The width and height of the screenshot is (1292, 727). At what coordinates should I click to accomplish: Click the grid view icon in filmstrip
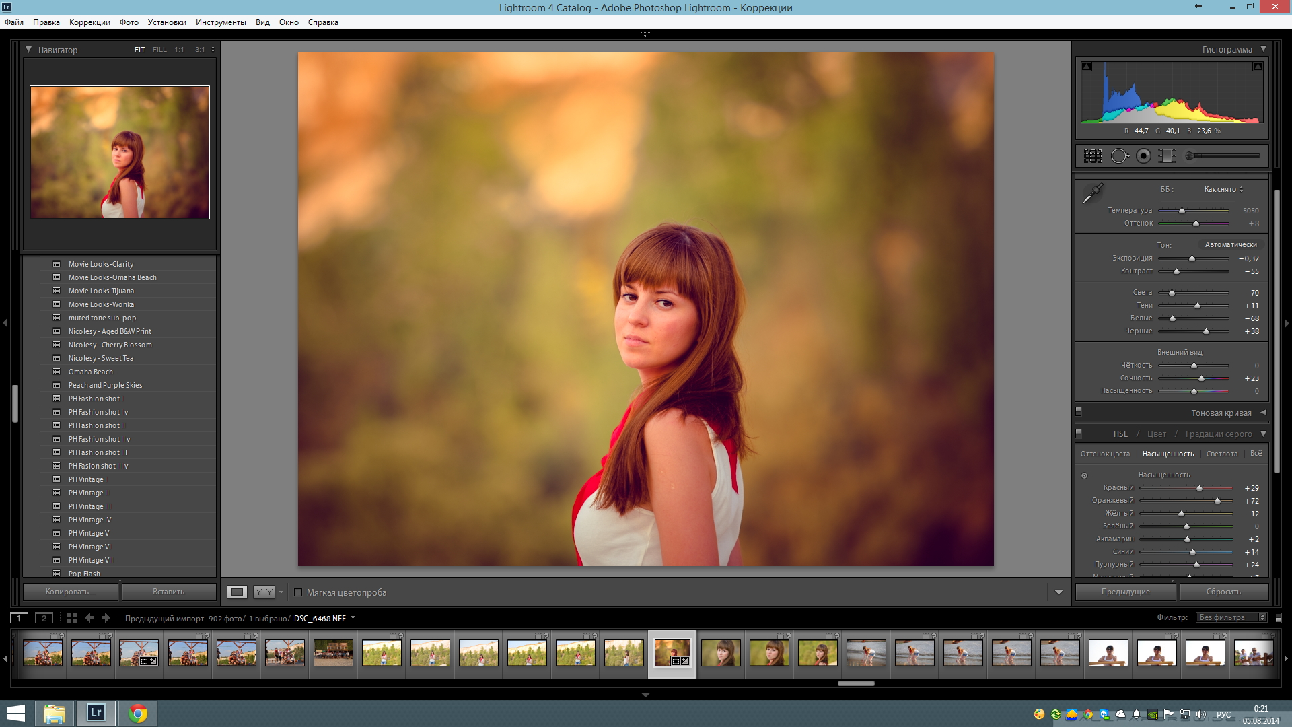[73, 619]
